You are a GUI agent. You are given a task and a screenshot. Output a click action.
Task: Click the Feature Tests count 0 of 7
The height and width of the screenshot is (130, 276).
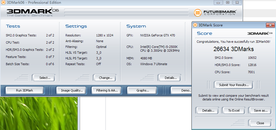50,57
